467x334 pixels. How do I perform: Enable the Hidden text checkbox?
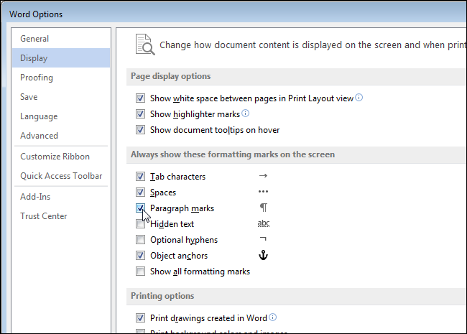click(x=140, y=224)
